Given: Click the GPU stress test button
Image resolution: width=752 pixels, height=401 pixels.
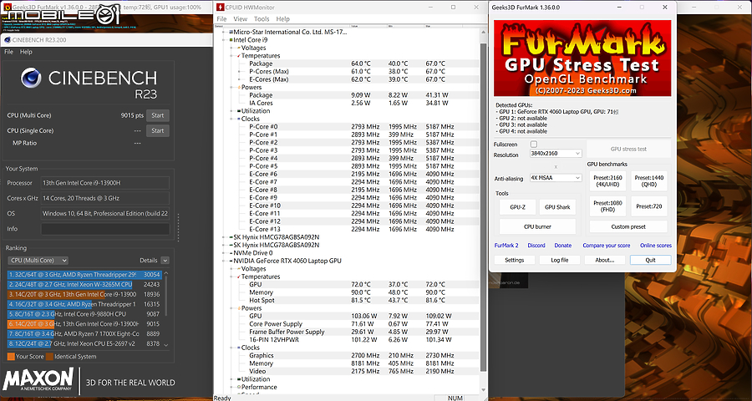Looking at the screenshot, I should point(628,150).
